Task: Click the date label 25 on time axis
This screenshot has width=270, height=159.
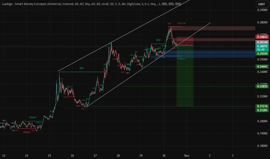Action: [50, 156]
